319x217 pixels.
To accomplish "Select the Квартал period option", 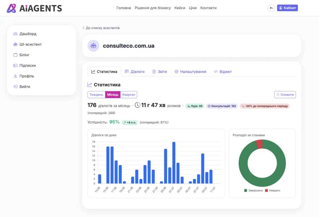I will pyautogui.click(x=129, y=95).
